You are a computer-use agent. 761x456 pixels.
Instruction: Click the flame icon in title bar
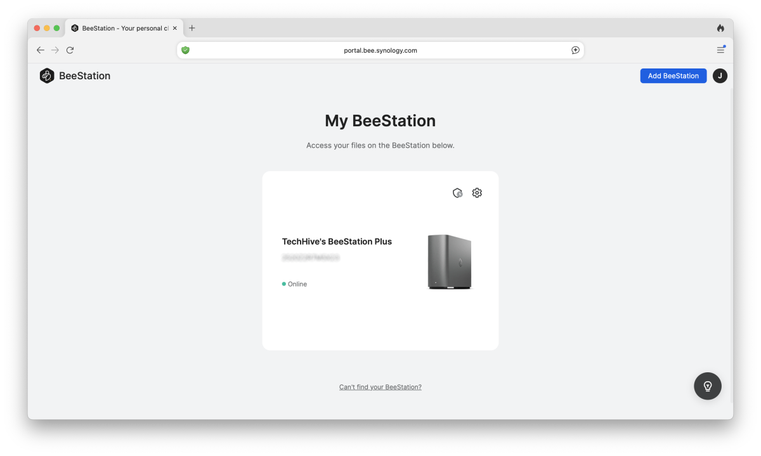pyautogui.click(x=720, y=28)
